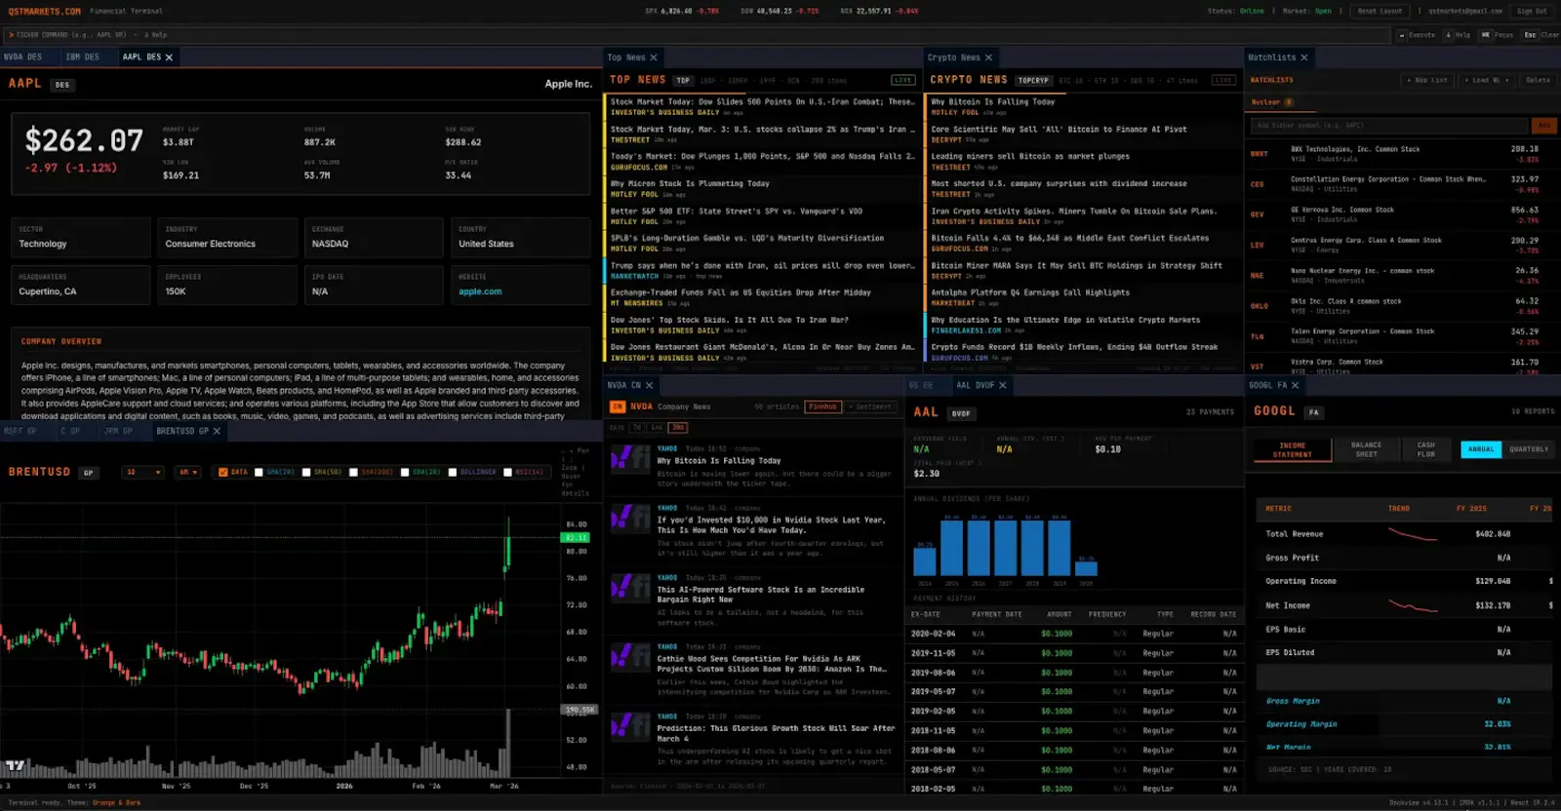Click the GP badge next to BRENTUSD
Screen dimensions: 1561x811
tap(88, 473)
